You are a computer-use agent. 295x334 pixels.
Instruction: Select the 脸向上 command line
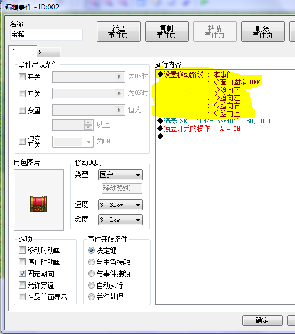(x=227, y=113)
